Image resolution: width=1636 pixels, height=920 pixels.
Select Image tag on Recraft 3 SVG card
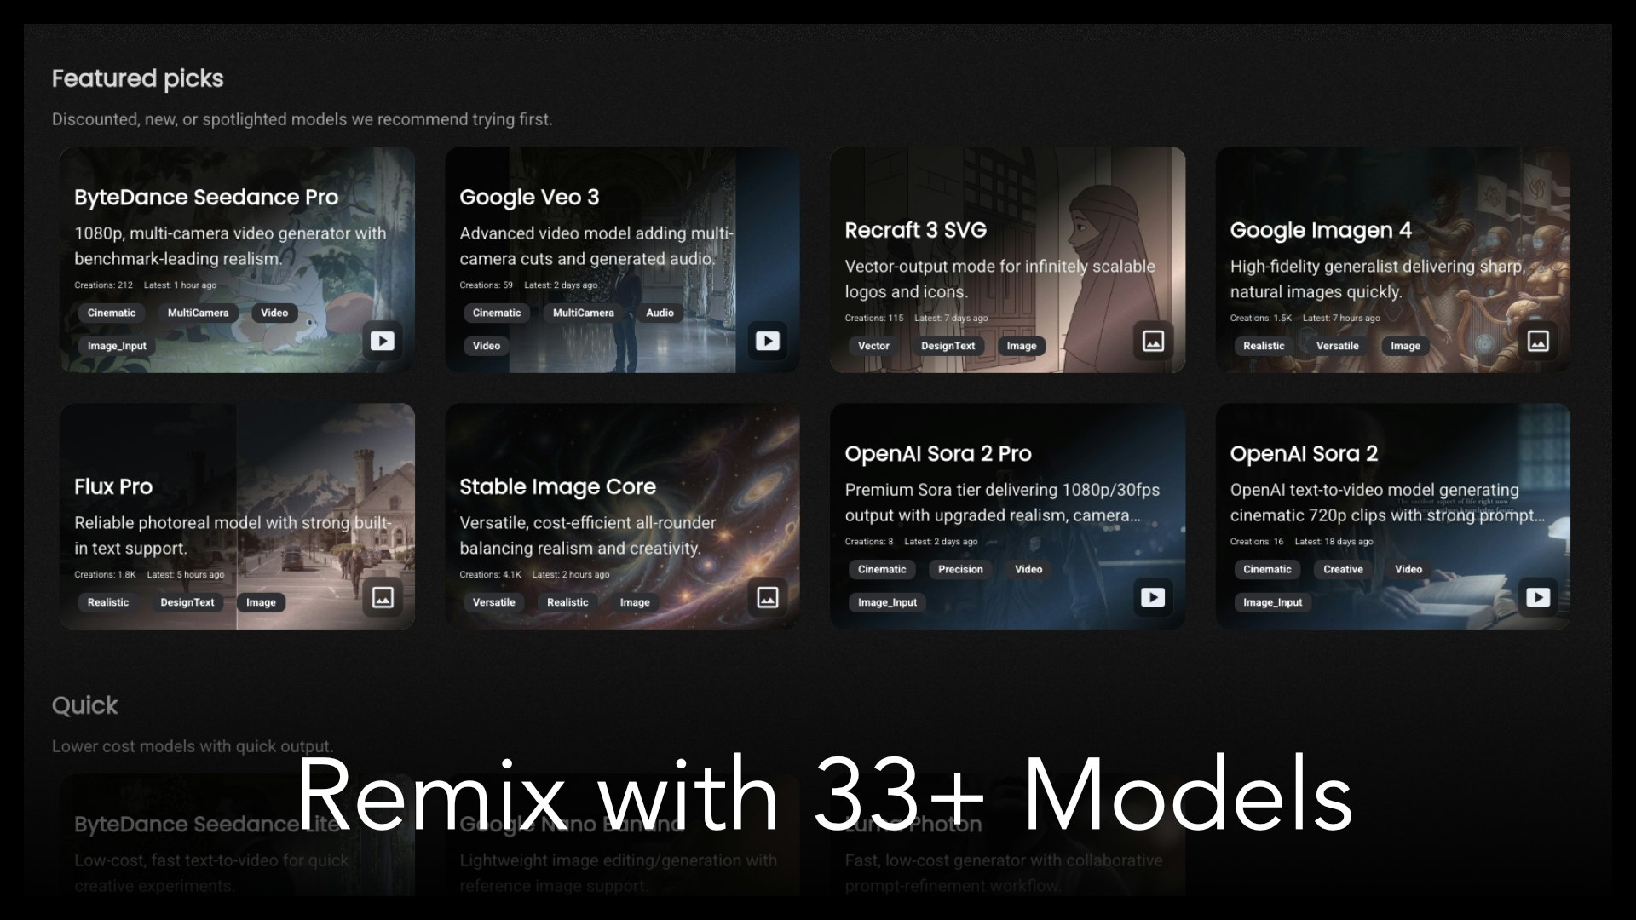[x=1022, y=346]
